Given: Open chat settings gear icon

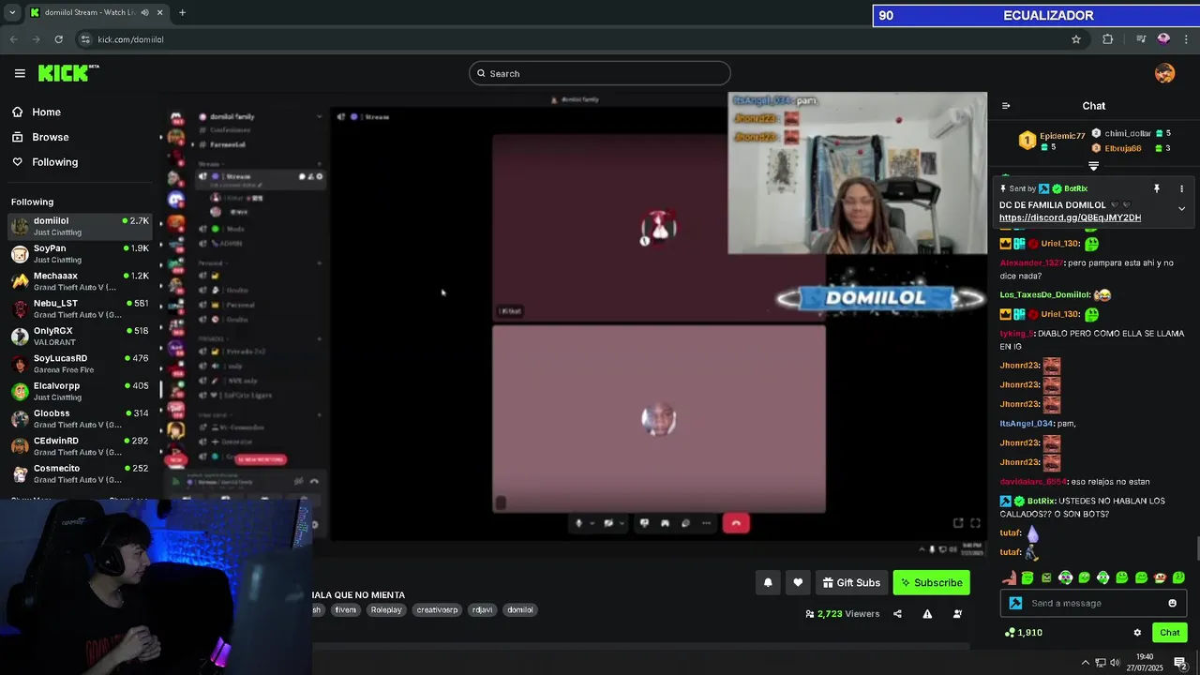Looking at the screenshot, I should (1137, 633).
